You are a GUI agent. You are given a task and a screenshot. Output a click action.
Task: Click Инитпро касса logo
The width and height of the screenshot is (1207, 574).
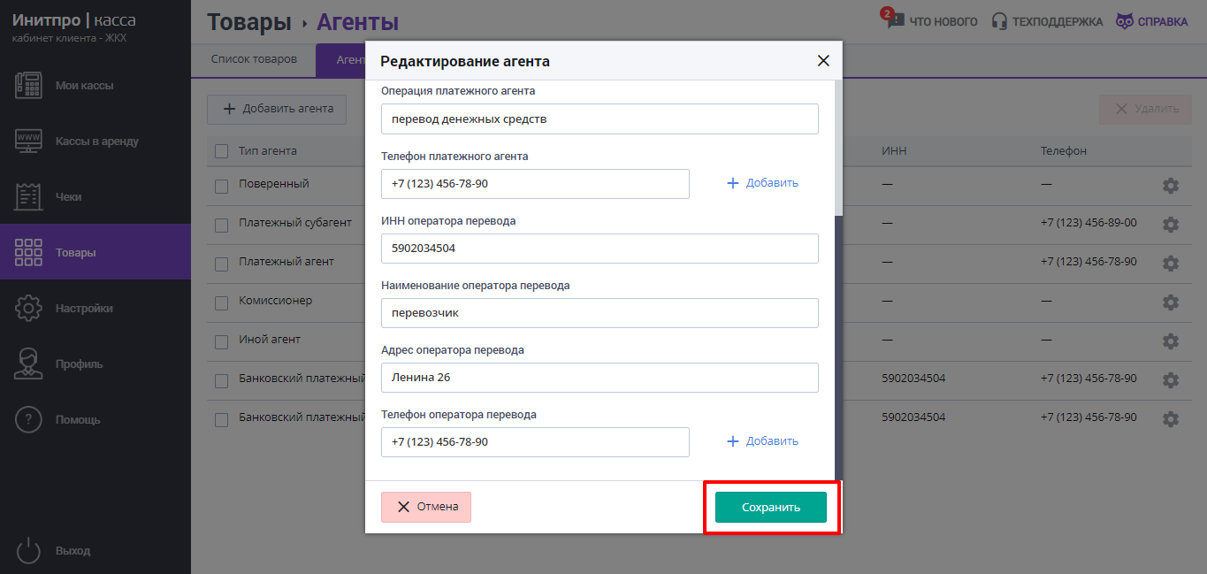pos(74,19)
